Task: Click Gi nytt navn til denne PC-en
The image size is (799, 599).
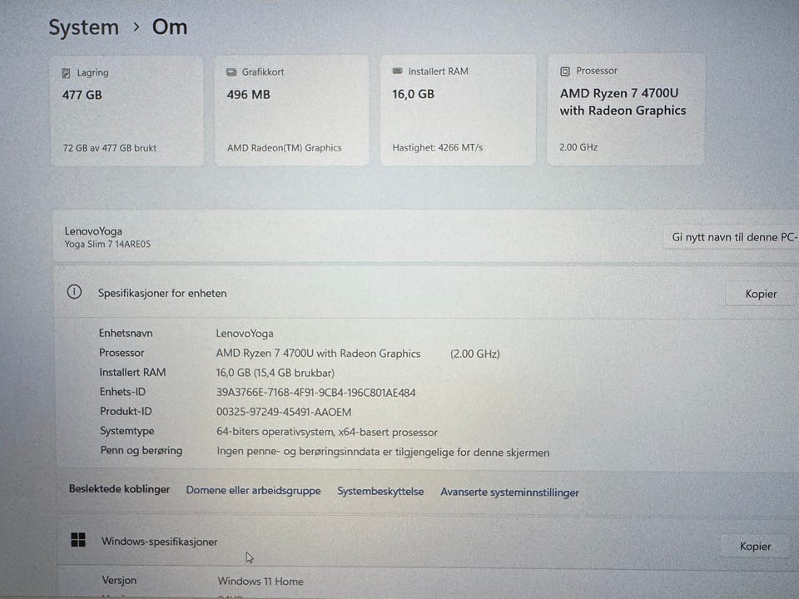Action: coord(732,237)
